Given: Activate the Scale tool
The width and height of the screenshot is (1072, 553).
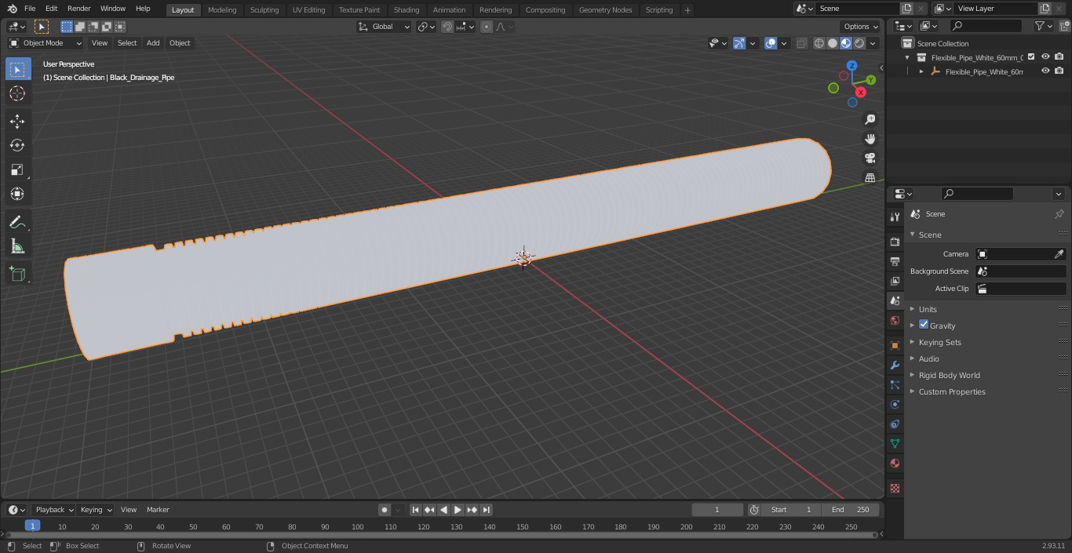Looking at the screenshot, I should (x=17, y=169).
